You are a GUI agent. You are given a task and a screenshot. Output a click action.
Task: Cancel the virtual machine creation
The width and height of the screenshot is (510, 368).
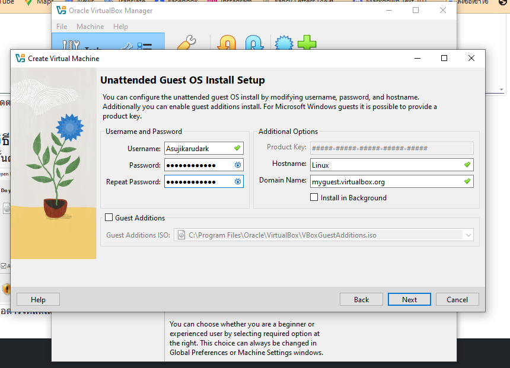457,299
